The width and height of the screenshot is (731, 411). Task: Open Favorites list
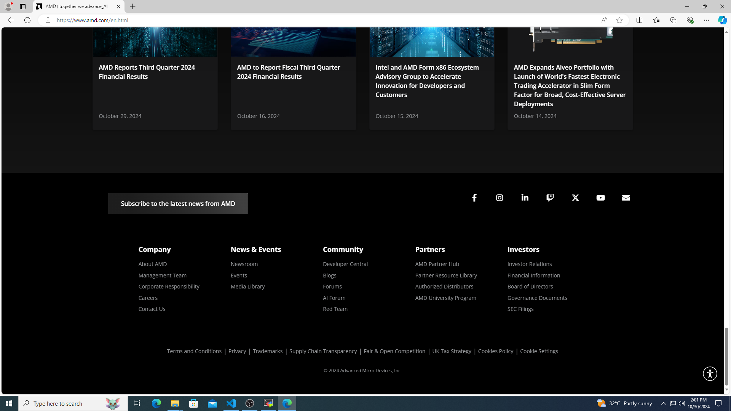pyautogui.click(x=656, y=20)
